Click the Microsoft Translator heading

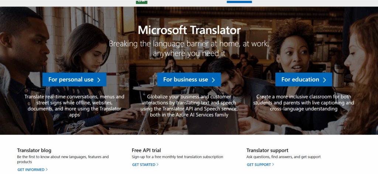[x=189, y=30]
